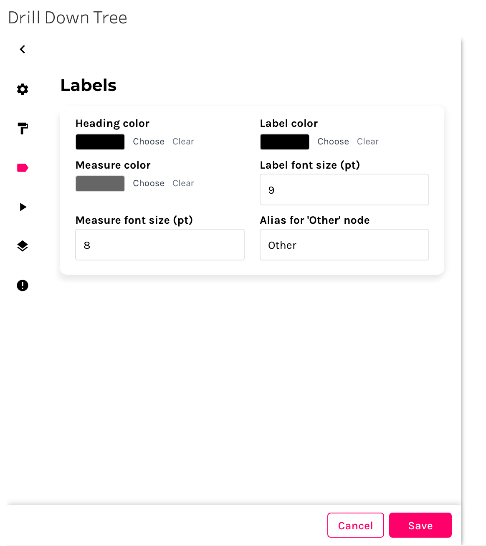Select the pink Labels tag icon
This screenshot has width=486, height=546.
(23, 168)
